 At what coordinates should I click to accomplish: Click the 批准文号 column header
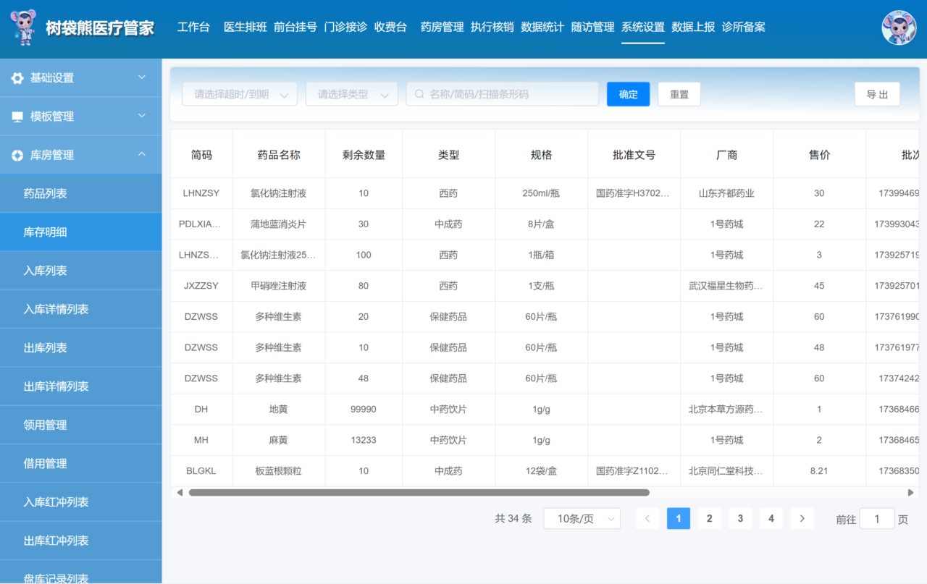click(x=634, y=155)
